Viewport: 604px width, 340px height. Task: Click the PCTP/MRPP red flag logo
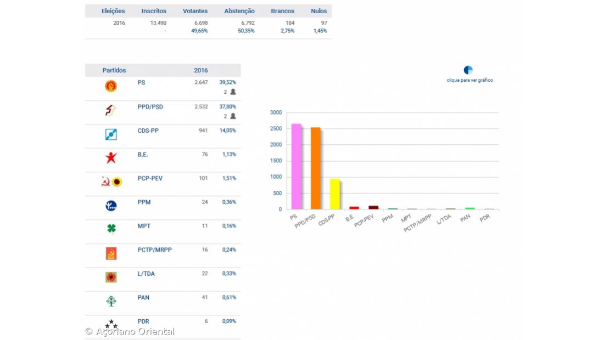point(111,253)
